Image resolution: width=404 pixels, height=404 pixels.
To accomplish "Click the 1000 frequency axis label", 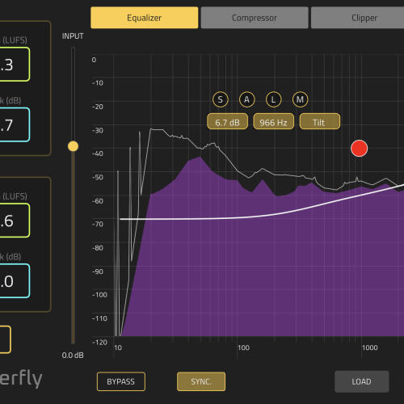I will pyautogui.click(x=369, y=347).
